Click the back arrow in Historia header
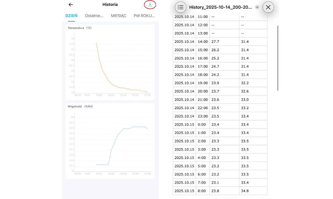 tap(71, 5)
